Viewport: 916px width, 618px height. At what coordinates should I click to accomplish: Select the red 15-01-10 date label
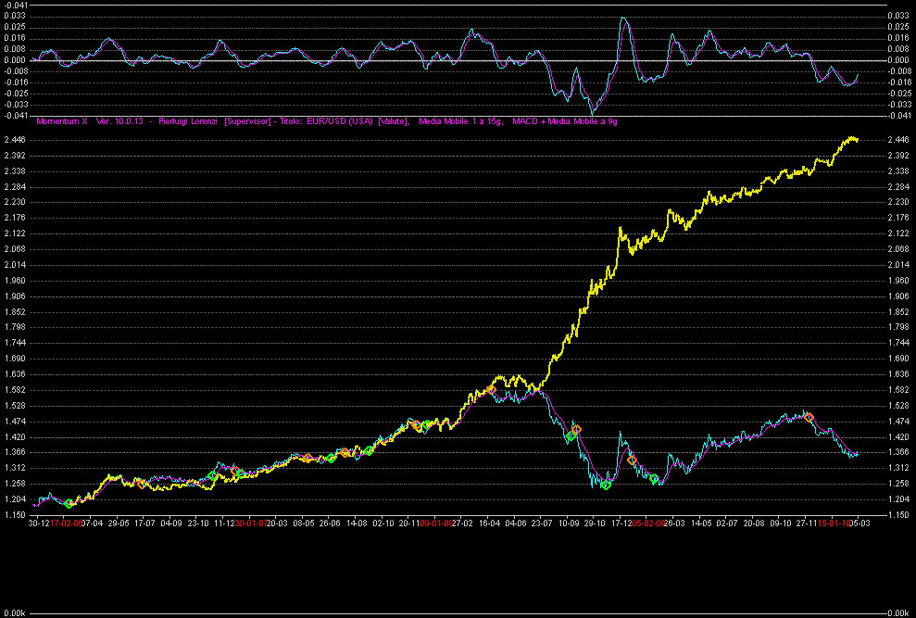coord(832,523)
